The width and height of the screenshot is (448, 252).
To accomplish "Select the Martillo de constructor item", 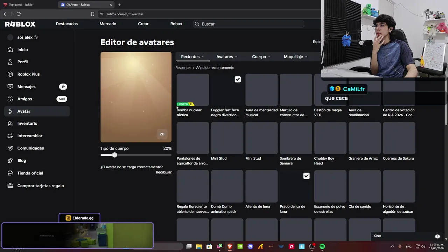I will point(296,90).
